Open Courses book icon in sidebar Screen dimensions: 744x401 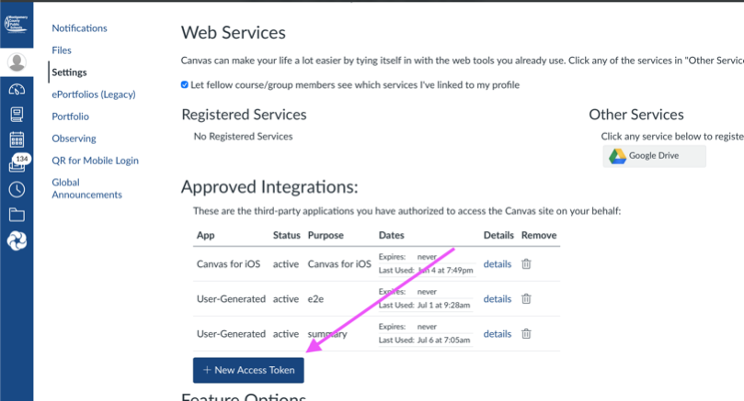click(17, 114)
